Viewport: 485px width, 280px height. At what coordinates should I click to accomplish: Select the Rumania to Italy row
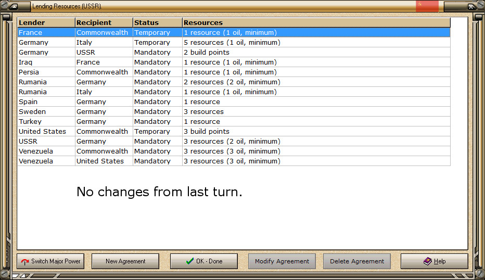point(234,92)
